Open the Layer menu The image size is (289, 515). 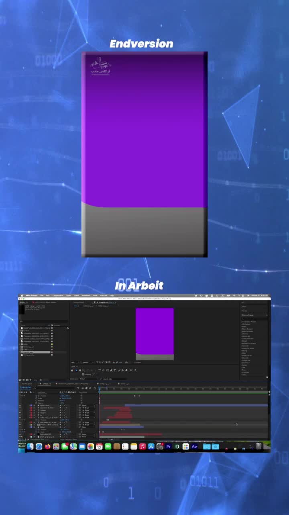coord(68,295)
